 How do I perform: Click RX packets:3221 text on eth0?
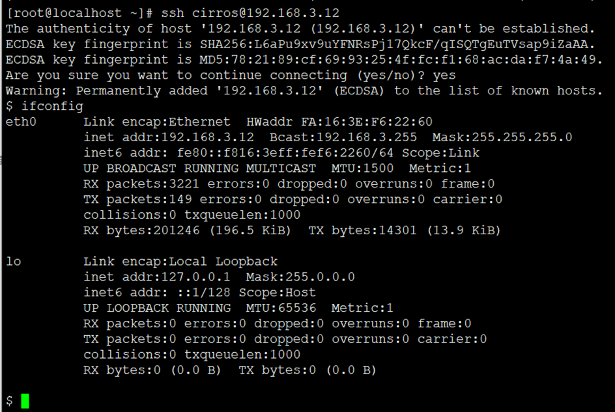coord(141,184)
